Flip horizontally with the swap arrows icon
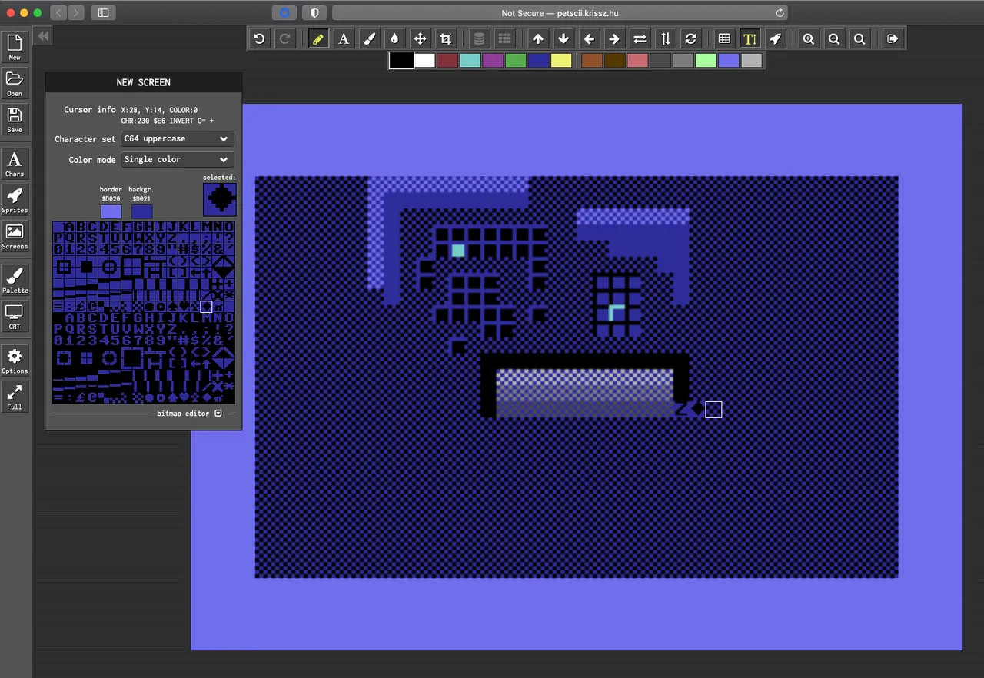Screen dimensions: 984x678 (640, 38)
